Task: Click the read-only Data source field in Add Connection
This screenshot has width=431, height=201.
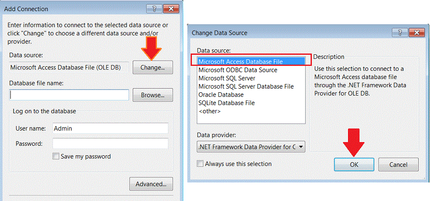Action: tap(69, 67)
